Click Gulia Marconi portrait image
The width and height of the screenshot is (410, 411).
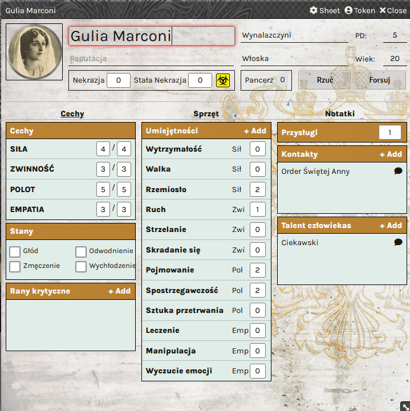click(34, 51)
